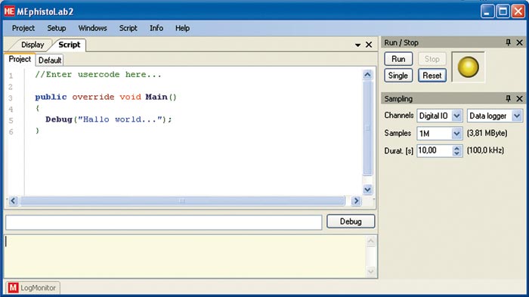Open the Script menu
Image resolution: width=529 pixels, height=297 pixels.
pos(128,28)
